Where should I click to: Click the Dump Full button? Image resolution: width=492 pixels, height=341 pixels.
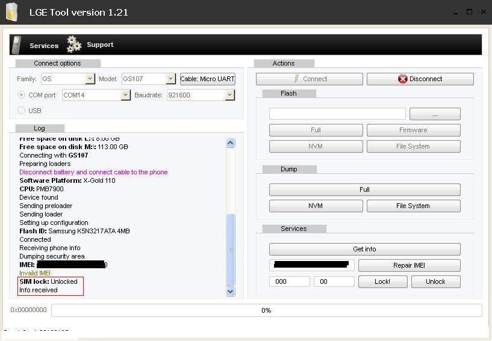pos(365,189)
